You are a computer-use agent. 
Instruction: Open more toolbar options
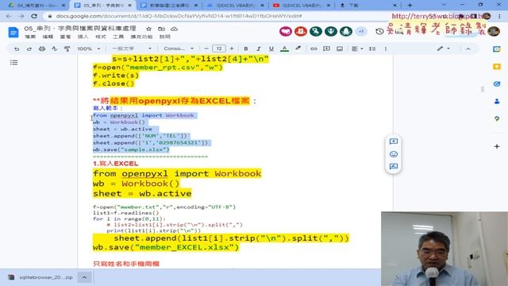click(386, 48)
